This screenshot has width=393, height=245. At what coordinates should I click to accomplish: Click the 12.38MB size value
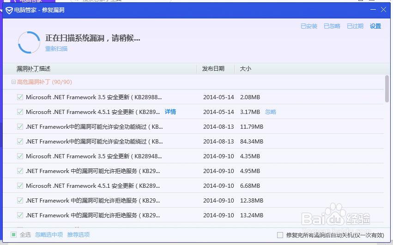(x=252, y=201)
